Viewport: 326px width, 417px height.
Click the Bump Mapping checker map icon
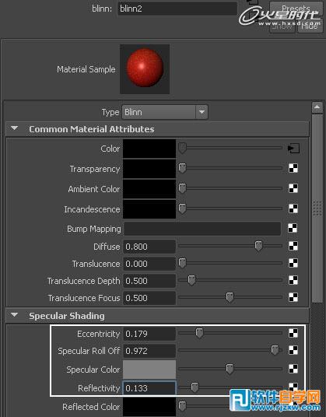[x=293, y=229]
